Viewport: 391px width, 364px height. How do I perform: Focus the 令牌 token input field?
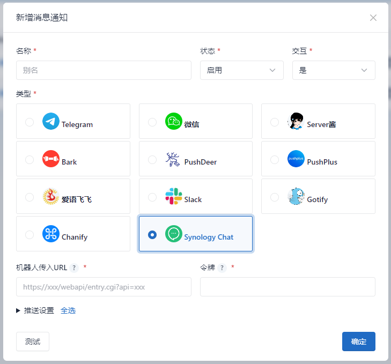click(287, 287)
